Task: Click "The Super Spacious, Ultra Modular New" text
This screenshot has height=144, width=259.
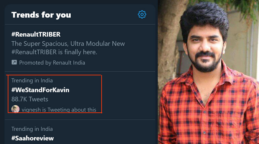Action: tap(68, 44)
